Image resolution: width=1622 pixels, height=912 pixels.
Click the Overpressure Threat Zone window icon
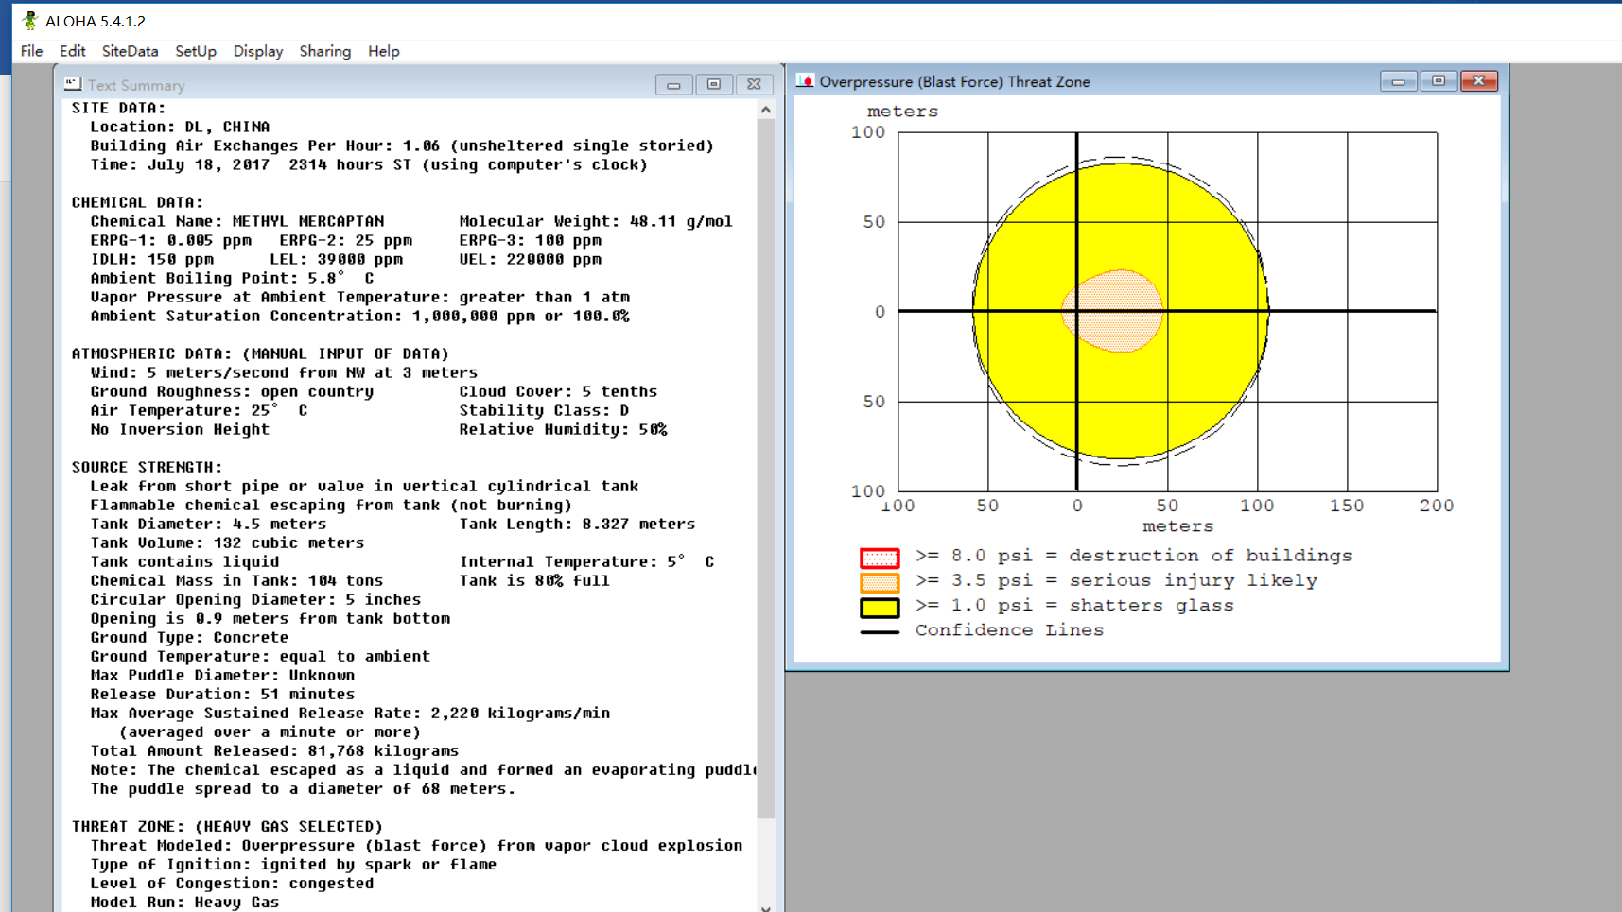(x=805, y=81)
